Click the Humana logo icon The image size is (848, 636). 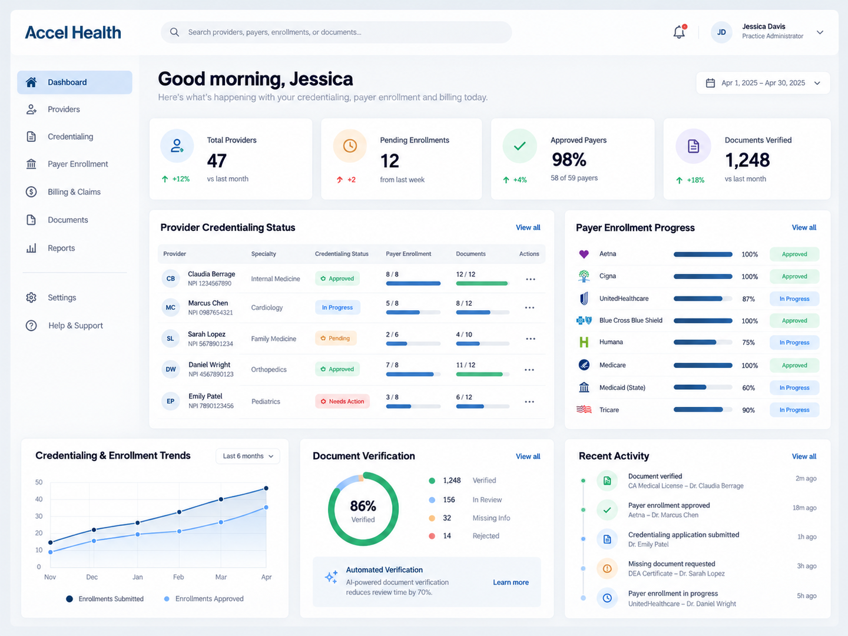pos(584,342)
